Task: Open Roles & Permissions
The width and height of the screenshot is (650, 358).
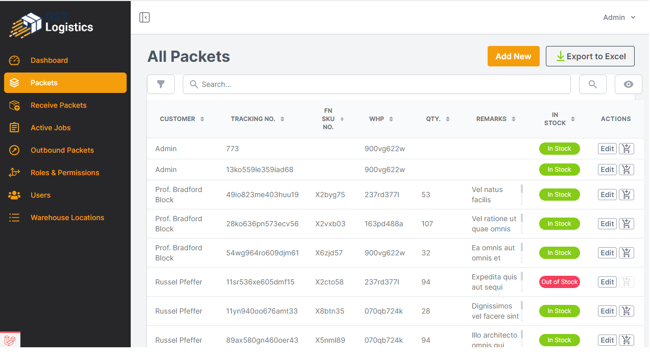Action: [x=65, y=173]
